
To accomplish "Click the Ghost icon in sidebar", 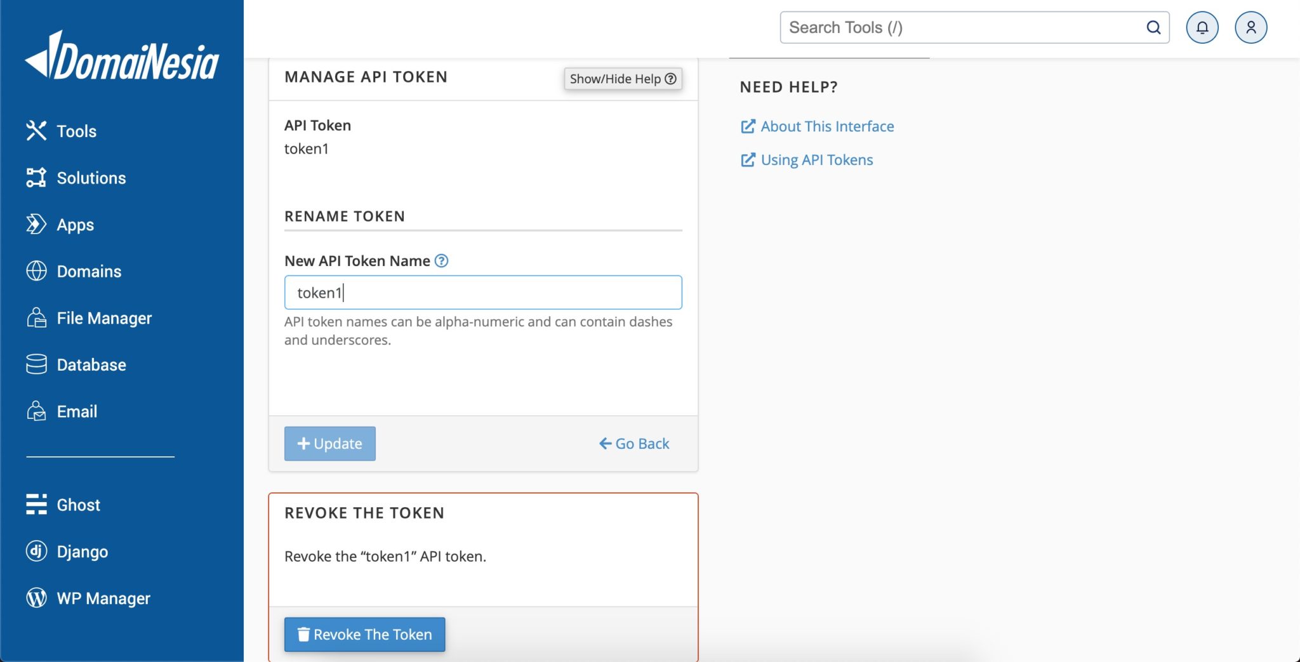I will tap(36, 505).
